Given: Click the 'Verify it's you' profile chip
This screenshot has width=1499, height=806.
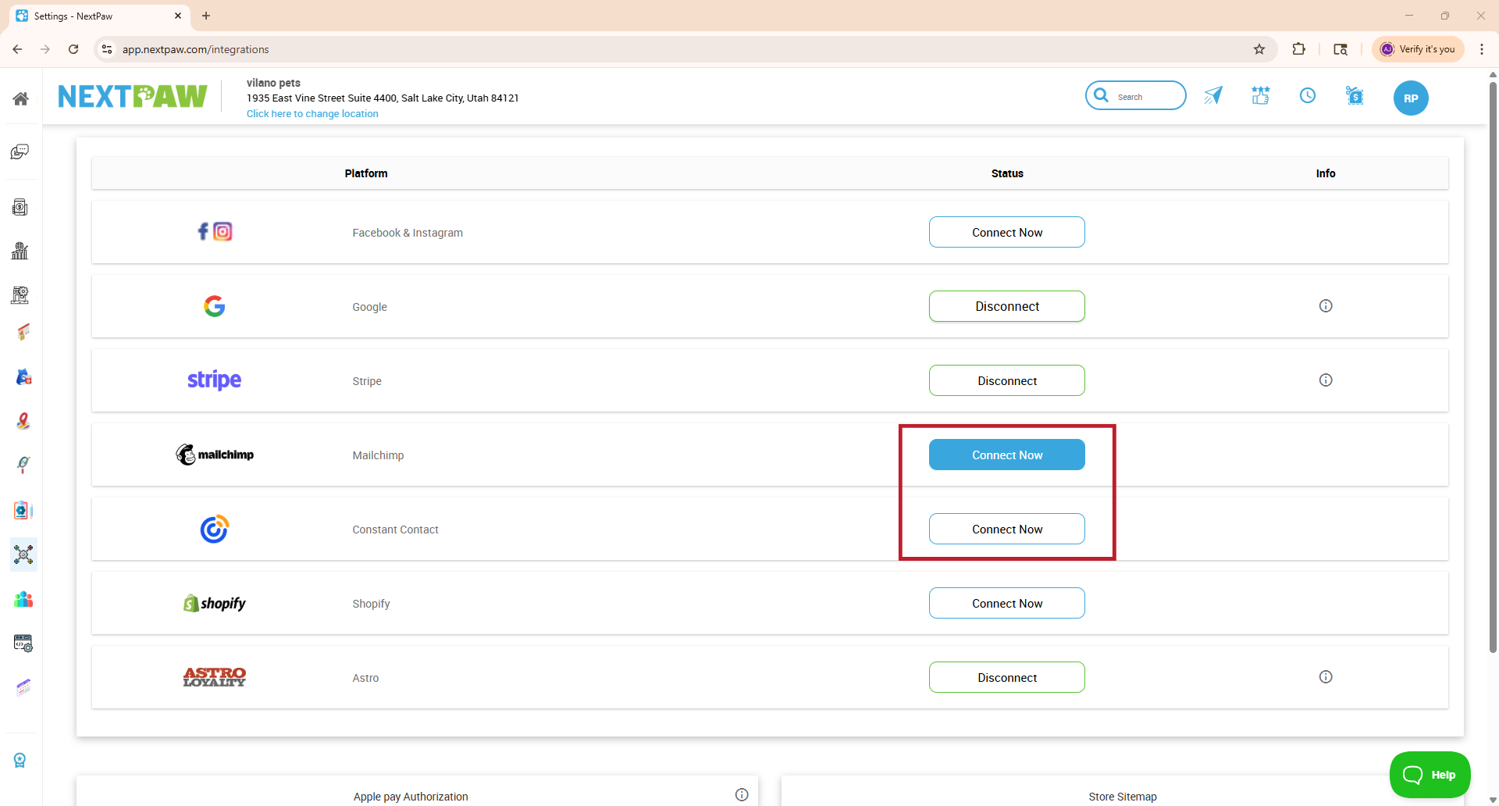Looking at the screenshot, I should [x=1418, y=49].
